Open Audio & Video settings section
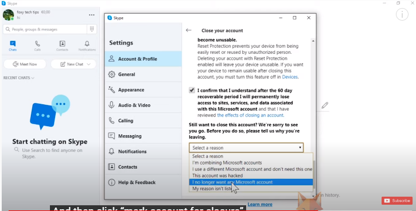 coord(143,105)
